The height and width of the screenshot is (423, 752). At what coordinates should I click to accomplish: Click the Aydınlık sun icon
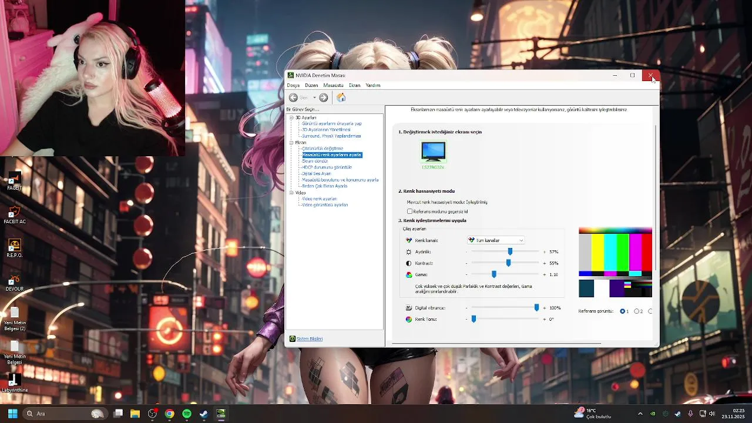point(409,252)
